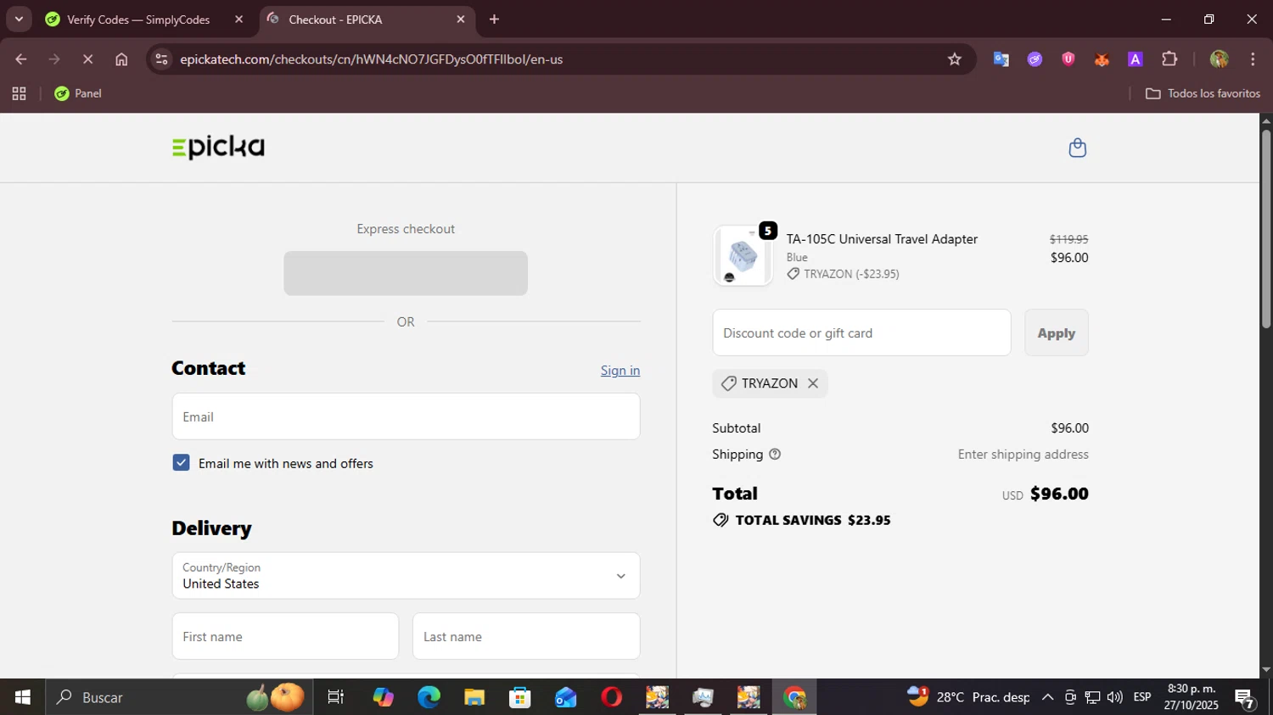
Task: Remove the TRYAZON discount code tag
Action: [x=813, y=383]
